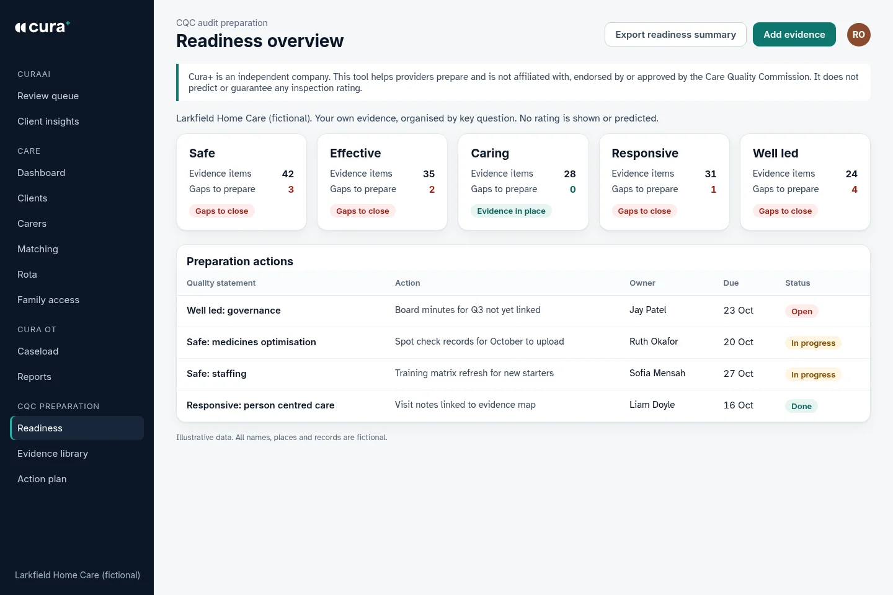
Task: Open Family access
Action: 77,300
